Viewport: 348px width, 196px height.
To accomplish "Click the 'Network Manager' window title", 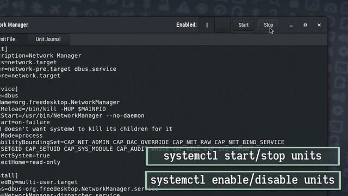I will (14, 25).
